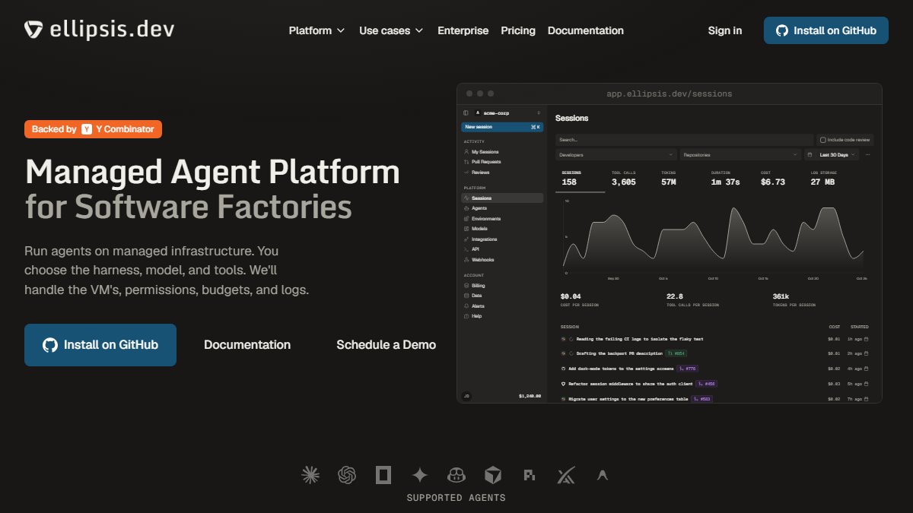Click the hollow rectangle agent icon

tap(383, 475)
